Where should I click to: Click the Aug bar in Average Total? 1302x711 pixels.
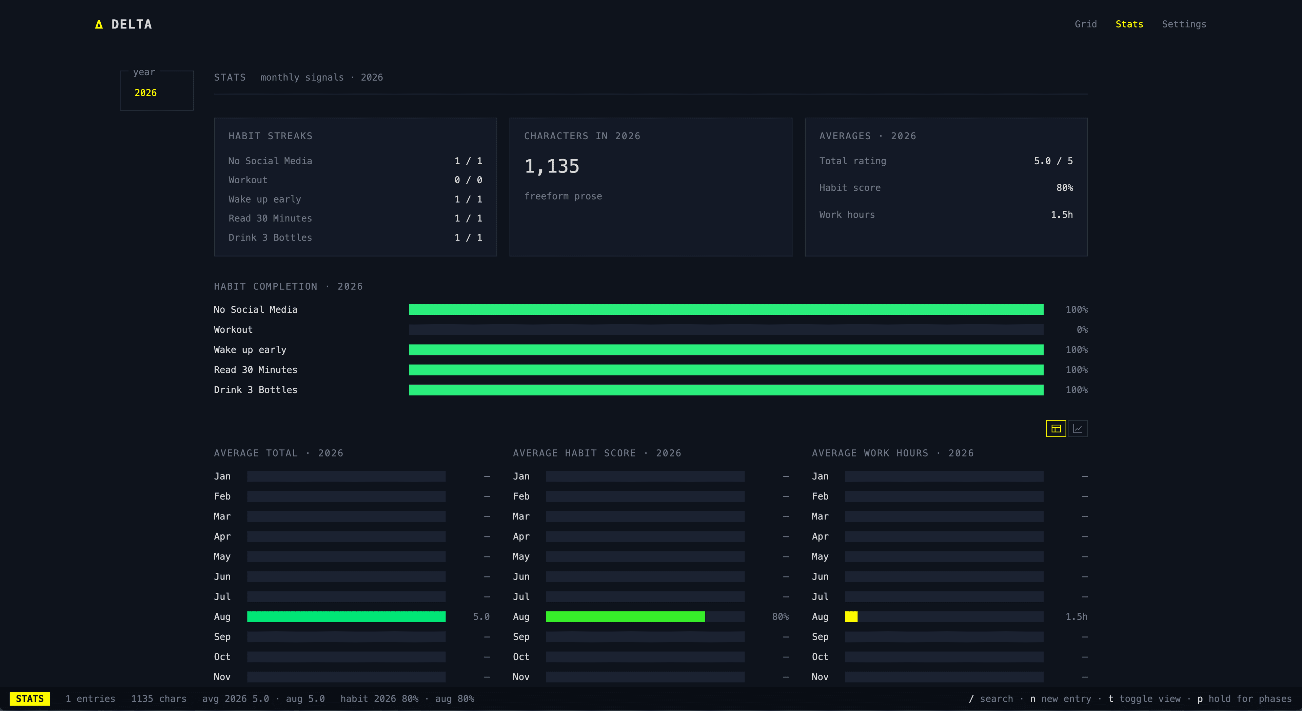(x=346, y=616)
